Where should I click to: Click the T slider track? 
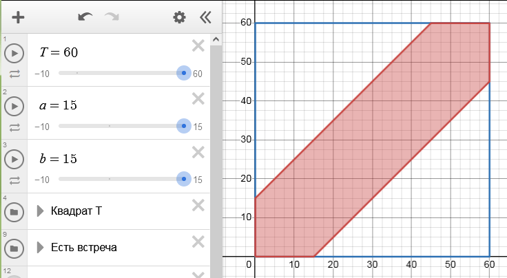117,74
